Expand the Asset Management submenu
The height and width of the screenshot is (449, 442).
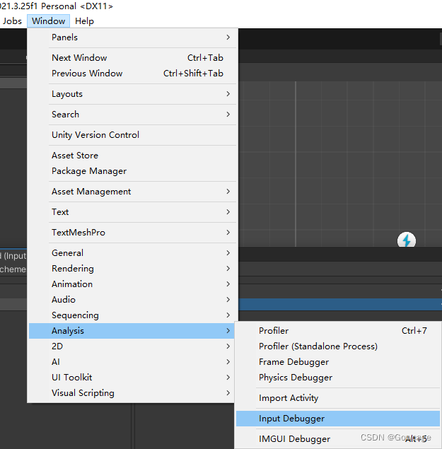pyautogui.click(x=133, y=192)
